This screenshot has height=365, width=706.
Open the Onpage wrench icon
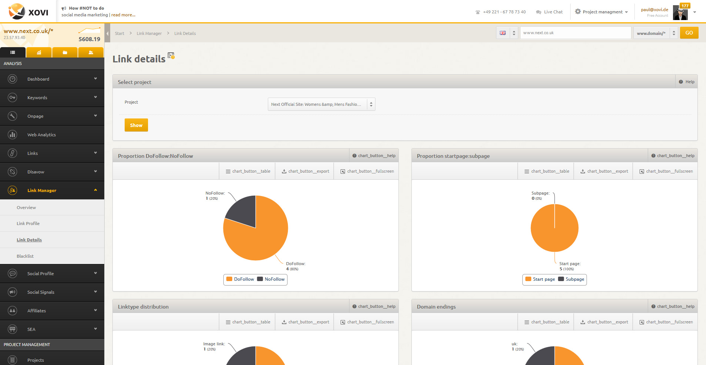coord(13,116)
